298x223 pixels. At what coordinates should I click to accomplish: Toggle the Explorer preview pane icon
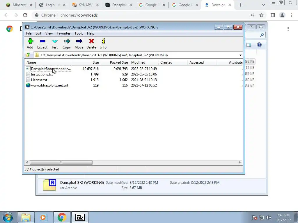point(249,45)
